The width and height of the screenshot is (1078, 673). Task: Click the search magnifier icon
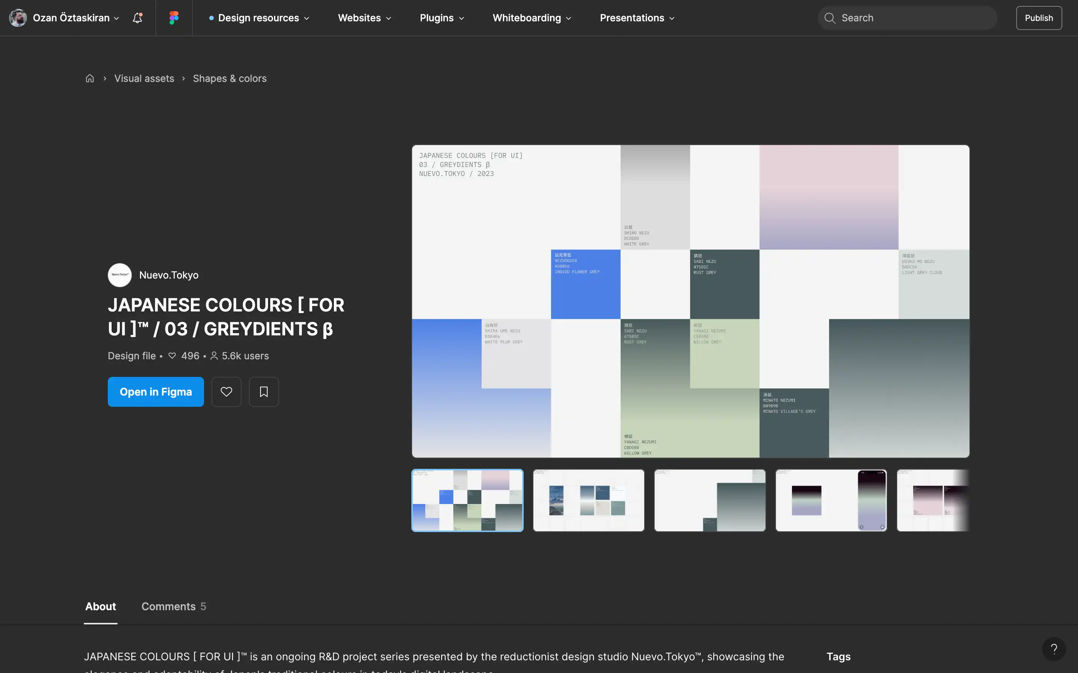coord(829,18)
